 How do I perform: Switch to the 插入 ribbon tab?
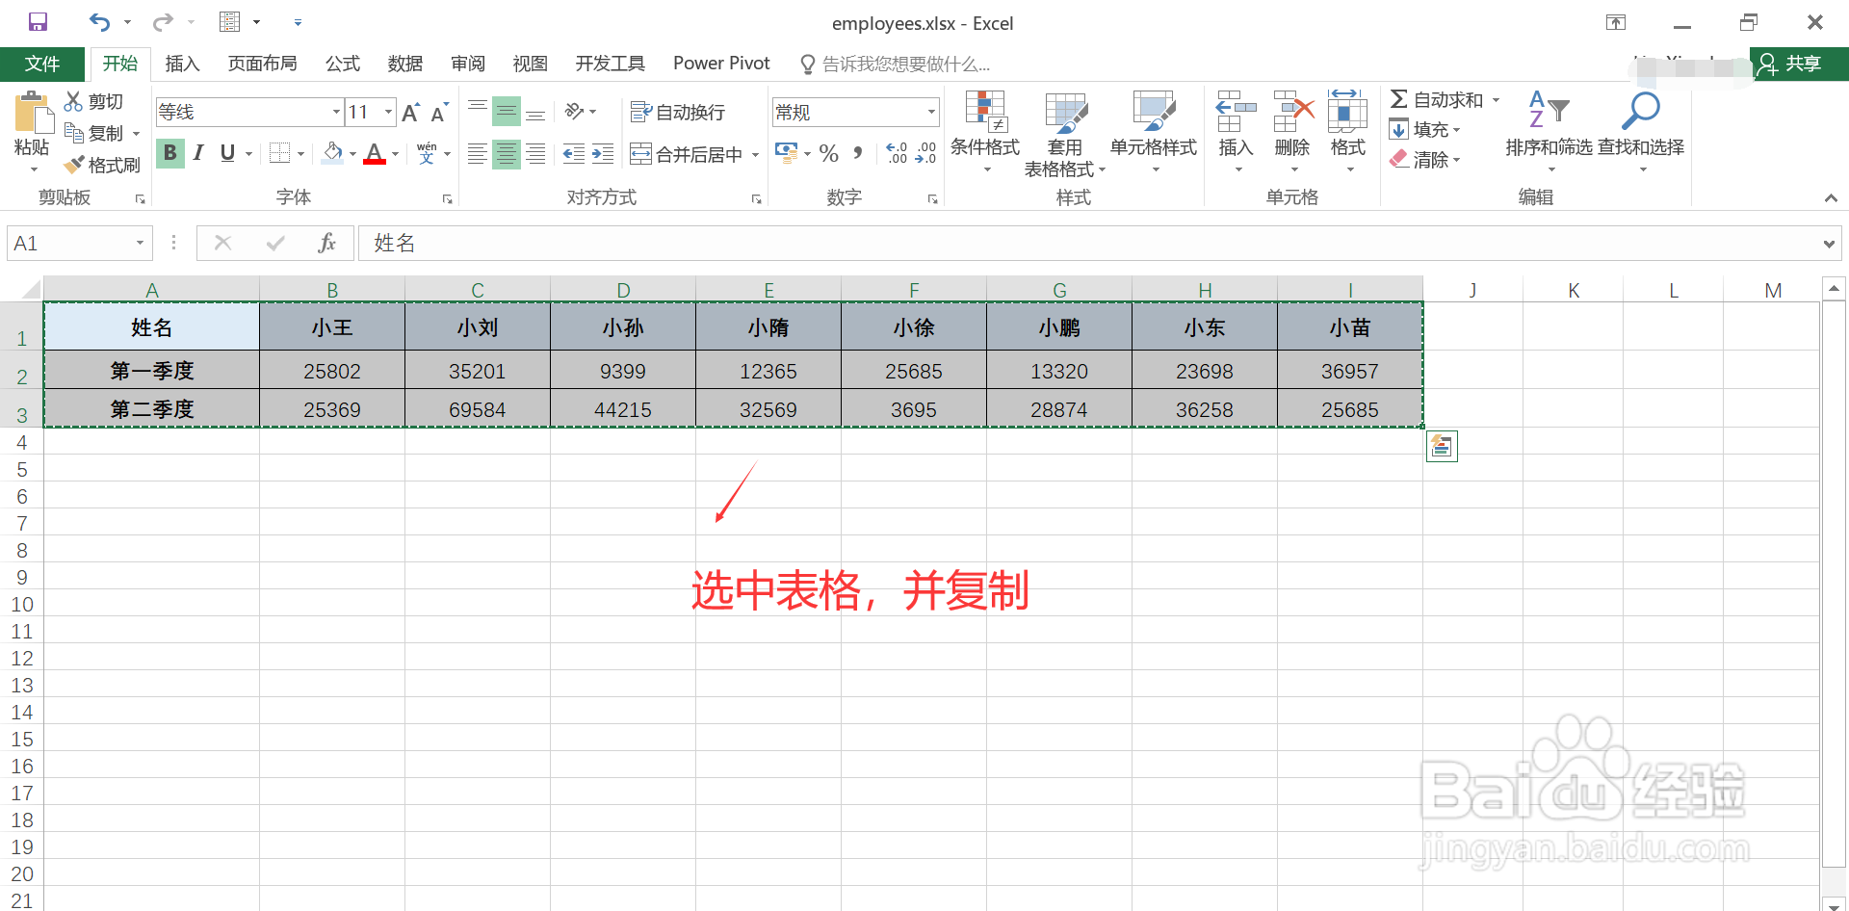tap(182, 64)
